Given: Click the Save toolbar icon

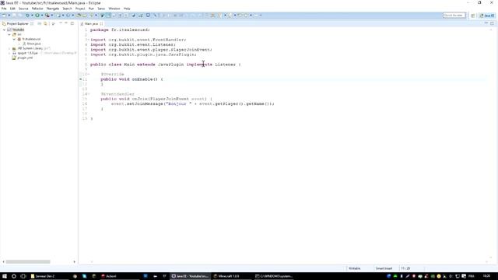Looking at the screenshot, I should (x=14, y=16).
